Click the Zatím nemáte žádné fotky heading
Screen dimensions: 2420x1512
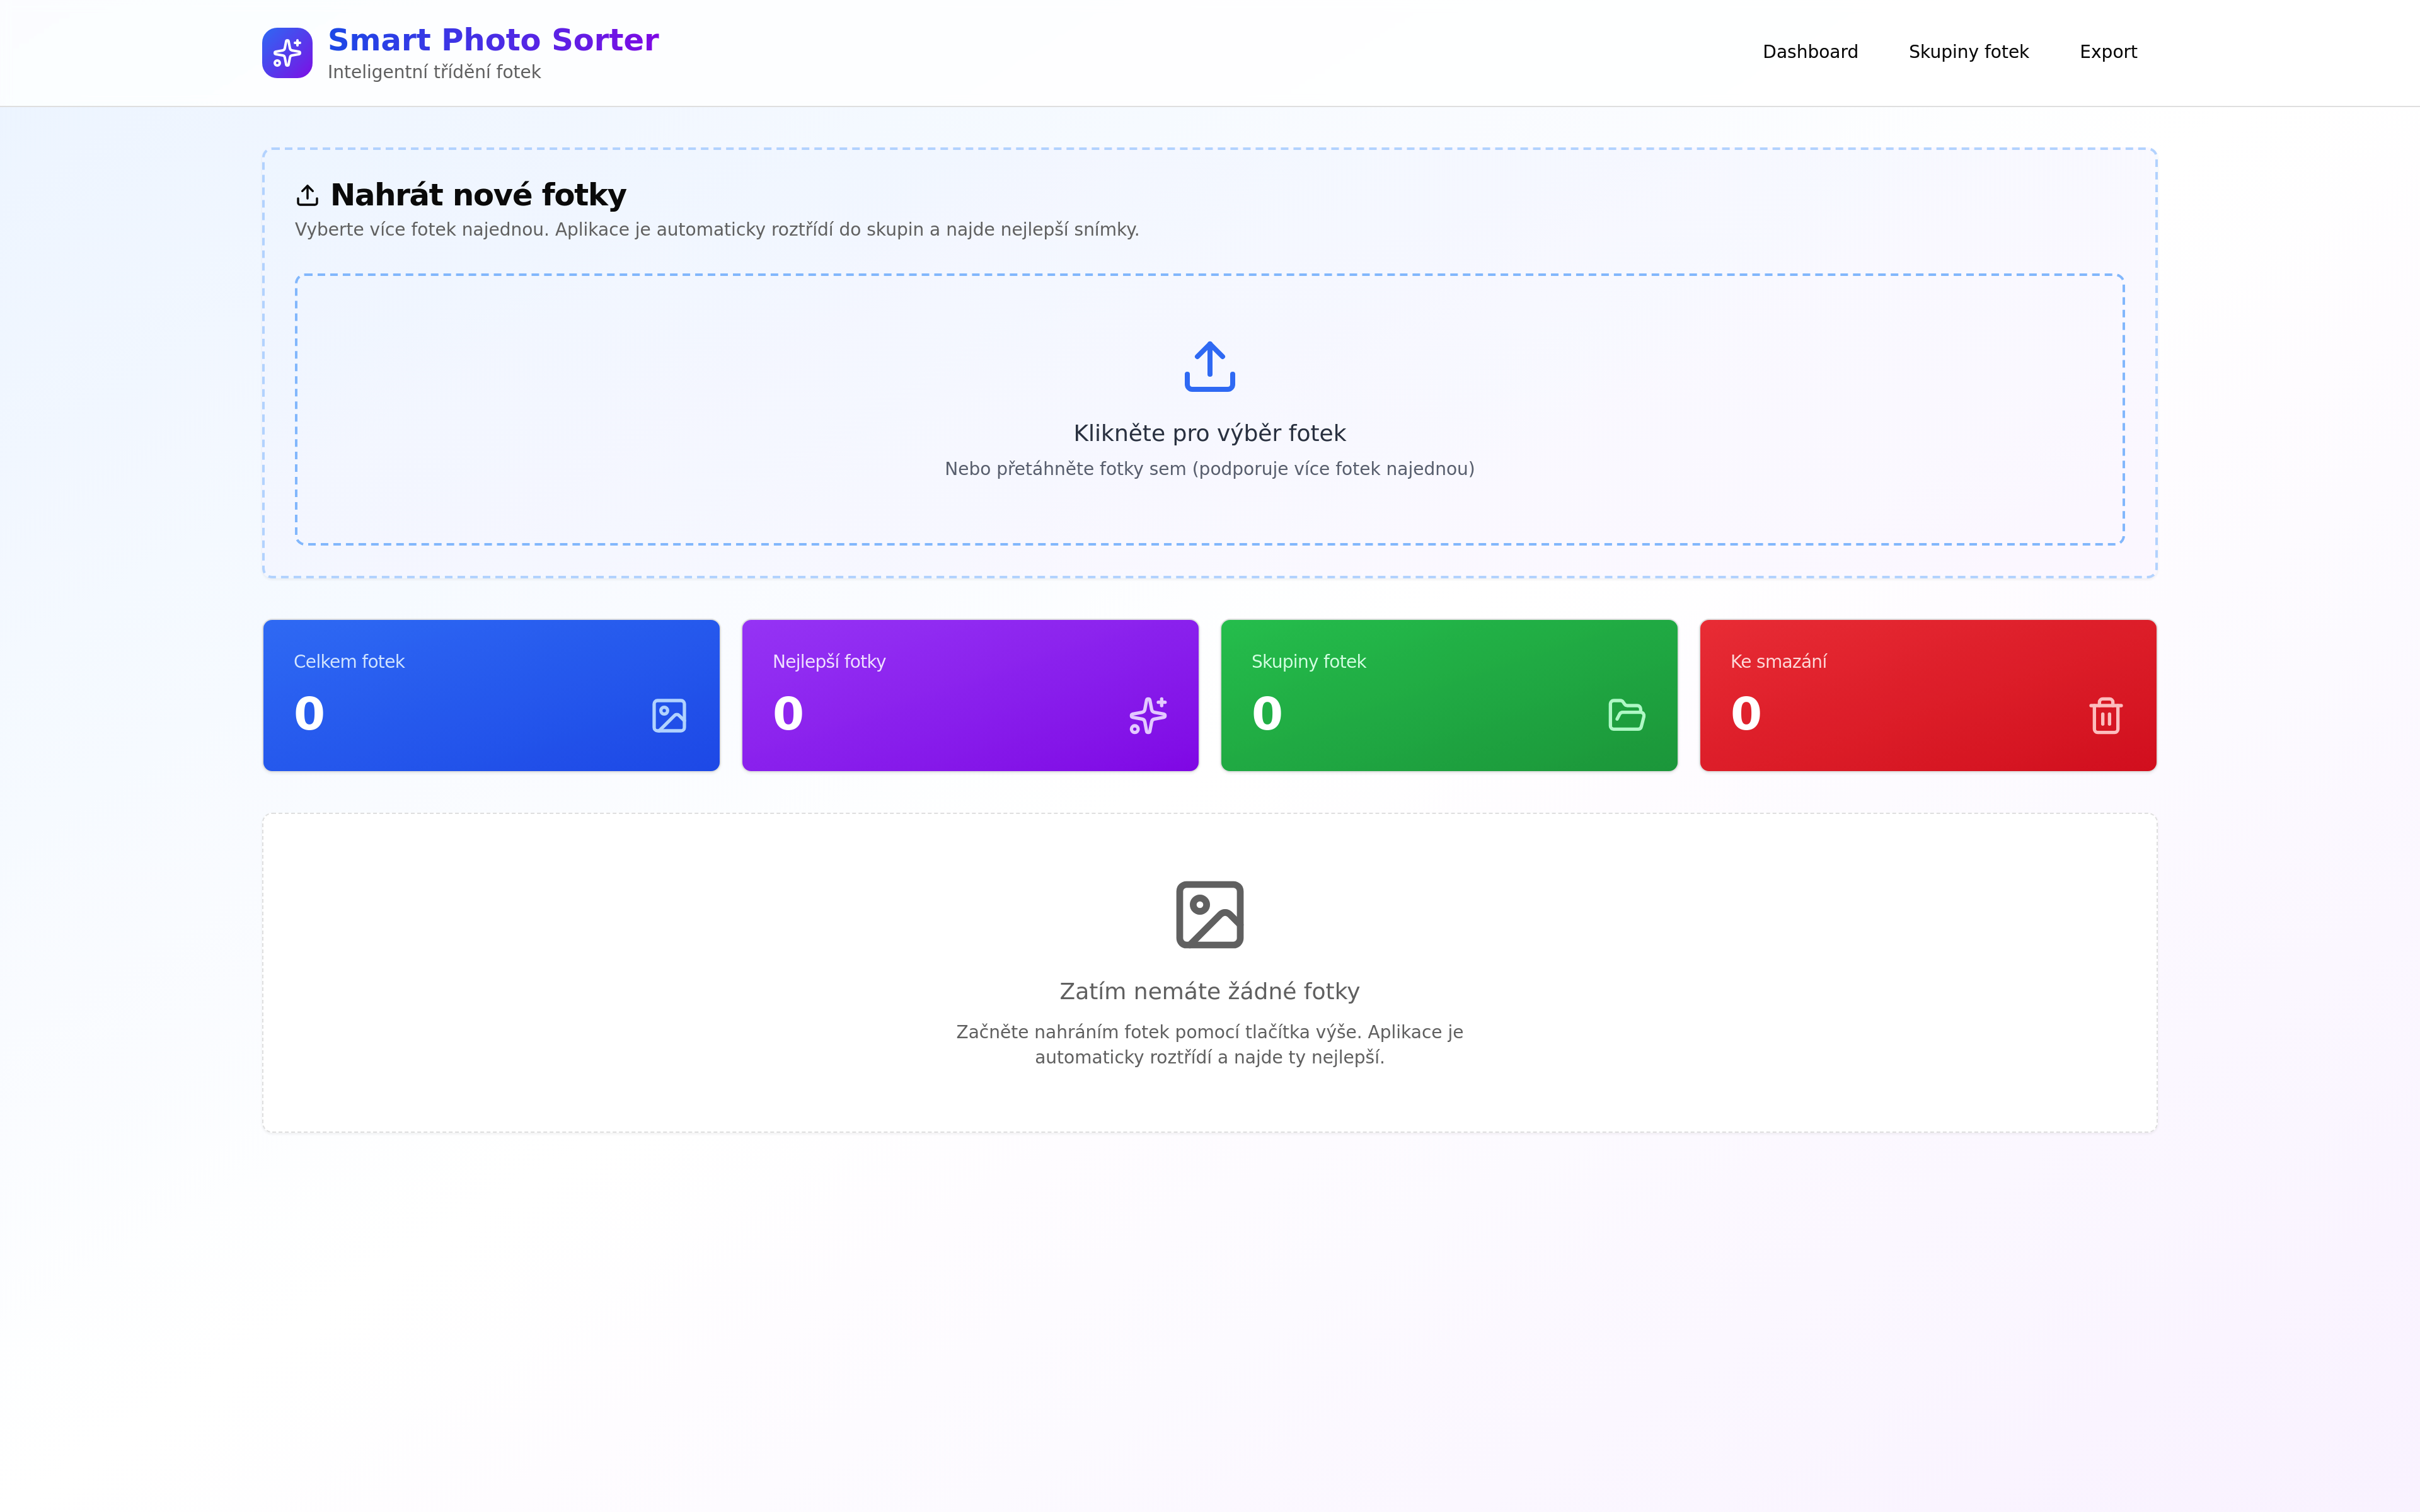pyautogui.click(x=1209, y=991)
